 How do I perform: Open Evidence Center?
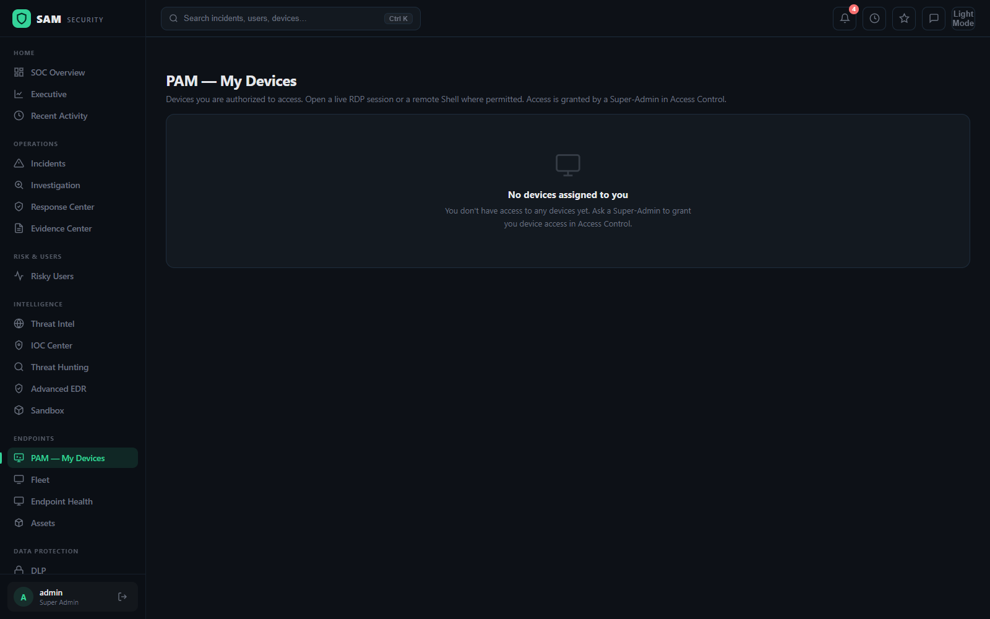click(72, 228)
